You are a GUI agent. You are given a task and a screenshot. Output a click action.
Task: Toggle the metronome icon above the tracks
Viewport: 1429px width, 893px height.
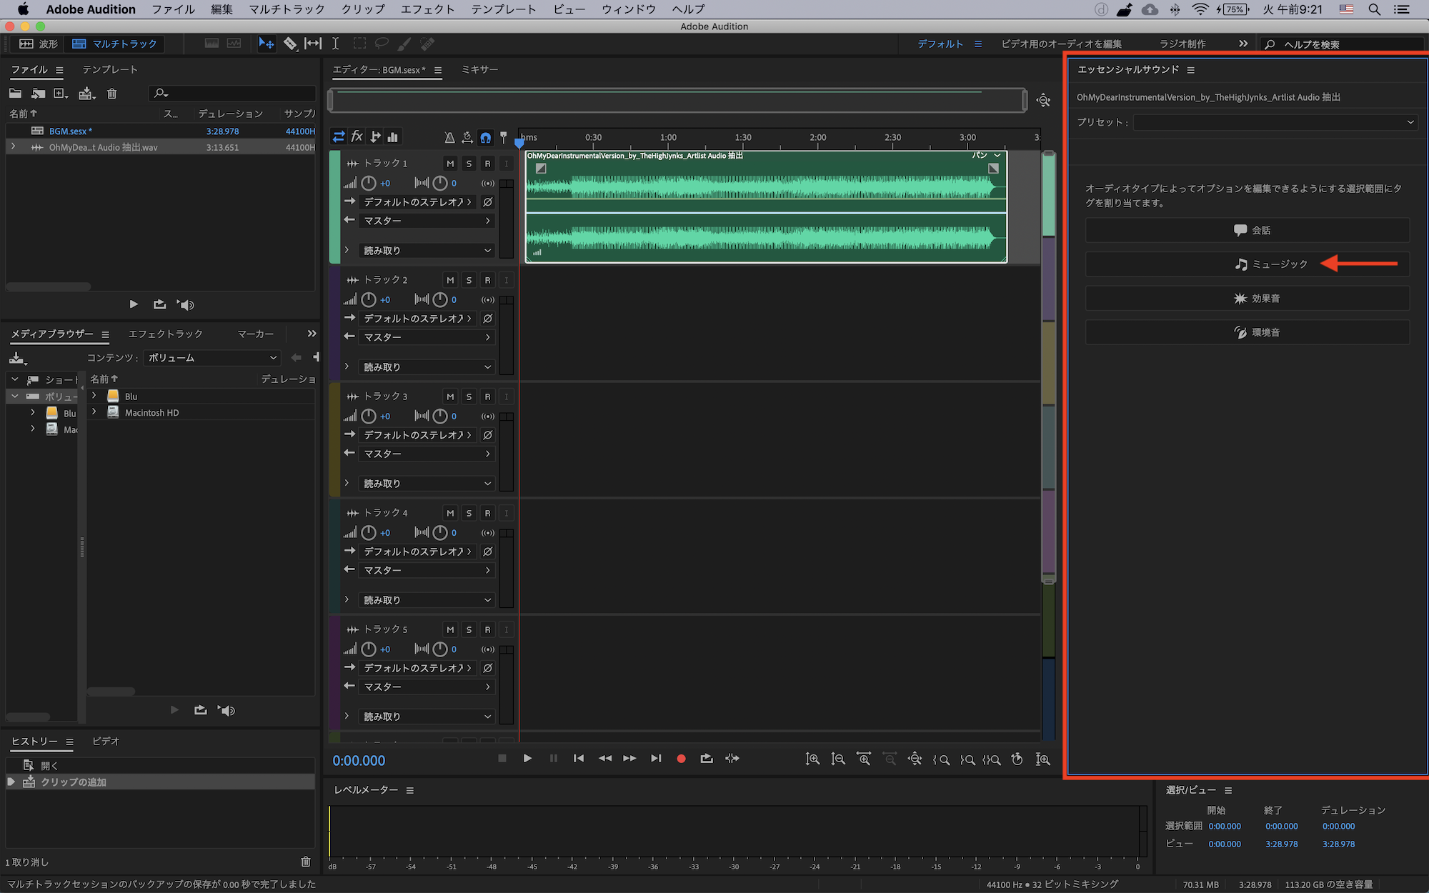point(449,137)
